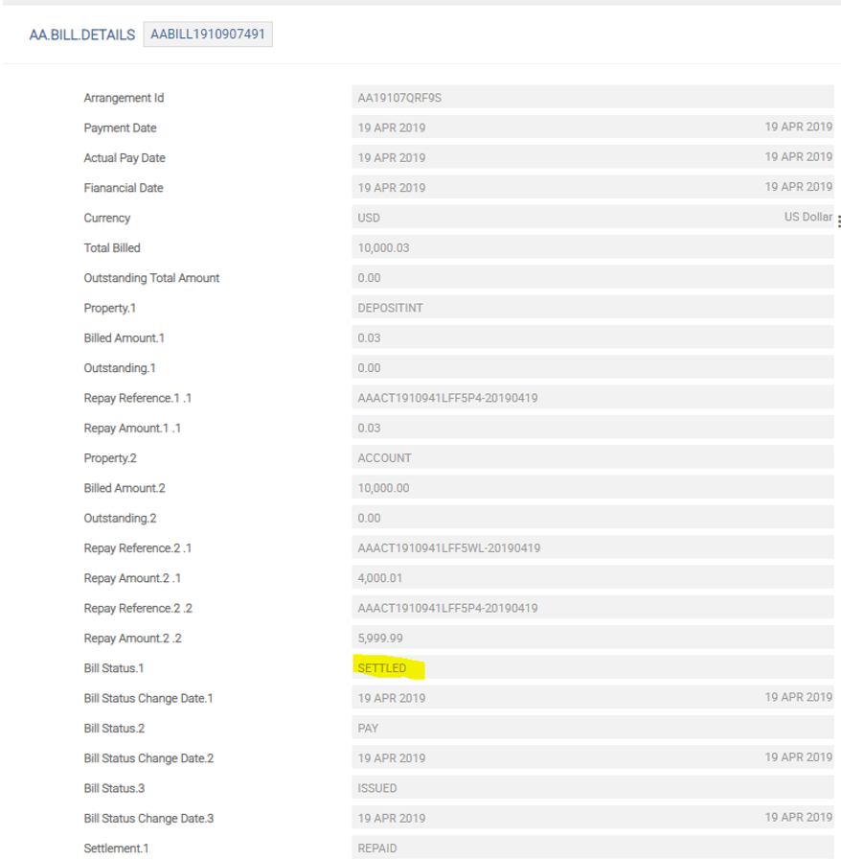Viewport: 841px width, 860px height.
Task: Select Settlement.1 field showing REPAID
Action: coord(592,848)
